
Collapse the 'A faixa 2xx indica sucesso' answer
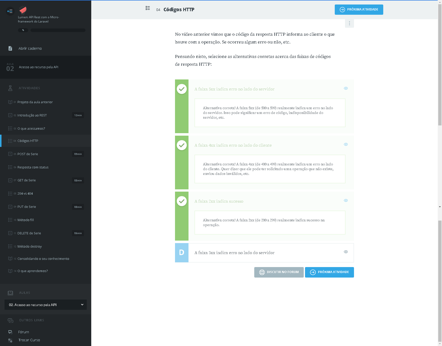click(x=219, y=201)
